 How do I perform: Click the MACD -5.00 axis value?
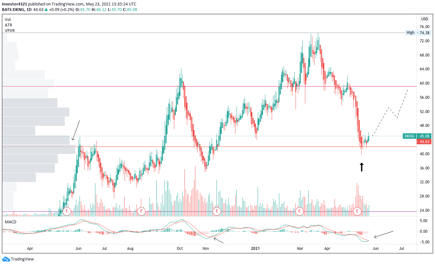coord(425,242)
